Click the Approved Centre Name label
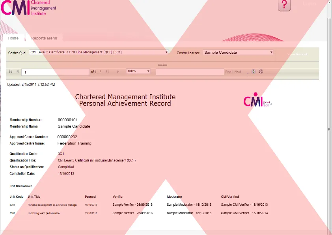 (27, 143)
